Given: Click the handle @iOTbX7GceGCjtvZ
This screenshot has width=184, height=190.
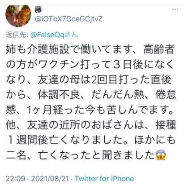Looking at the screenshot, I should coord(69,19).
